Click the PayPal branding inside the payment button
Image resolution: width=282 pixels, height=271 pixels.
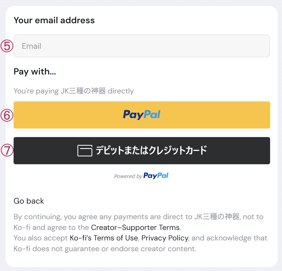pyautogui.click(x=141, y=114)
